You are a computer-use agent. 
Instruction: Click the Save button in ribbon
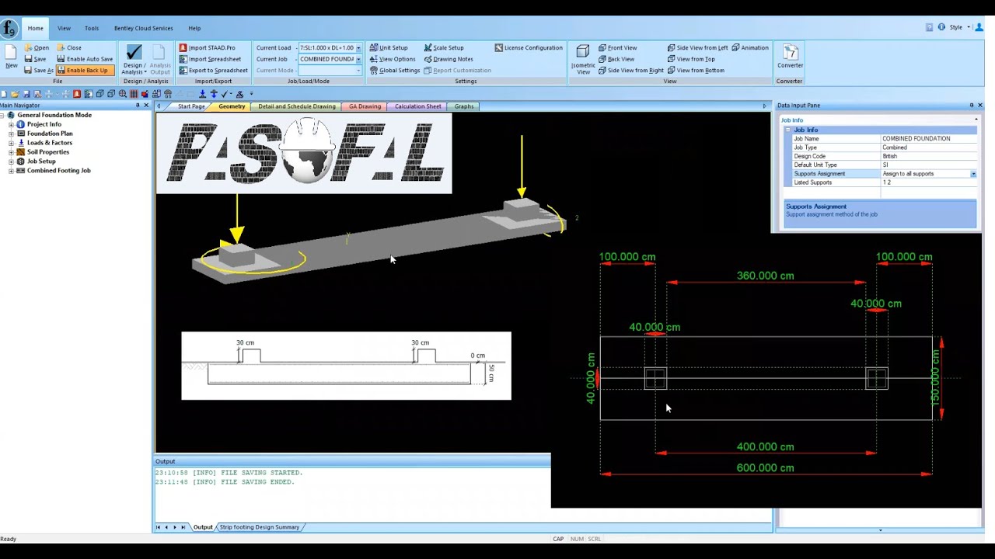[x=35, y=59]
